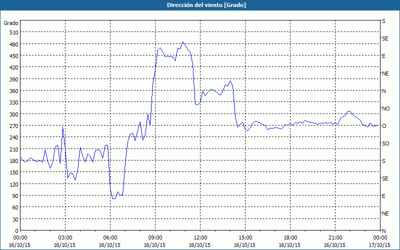
Task: Pick the 210 y-axis label
Action: click(x=14, y=149)
